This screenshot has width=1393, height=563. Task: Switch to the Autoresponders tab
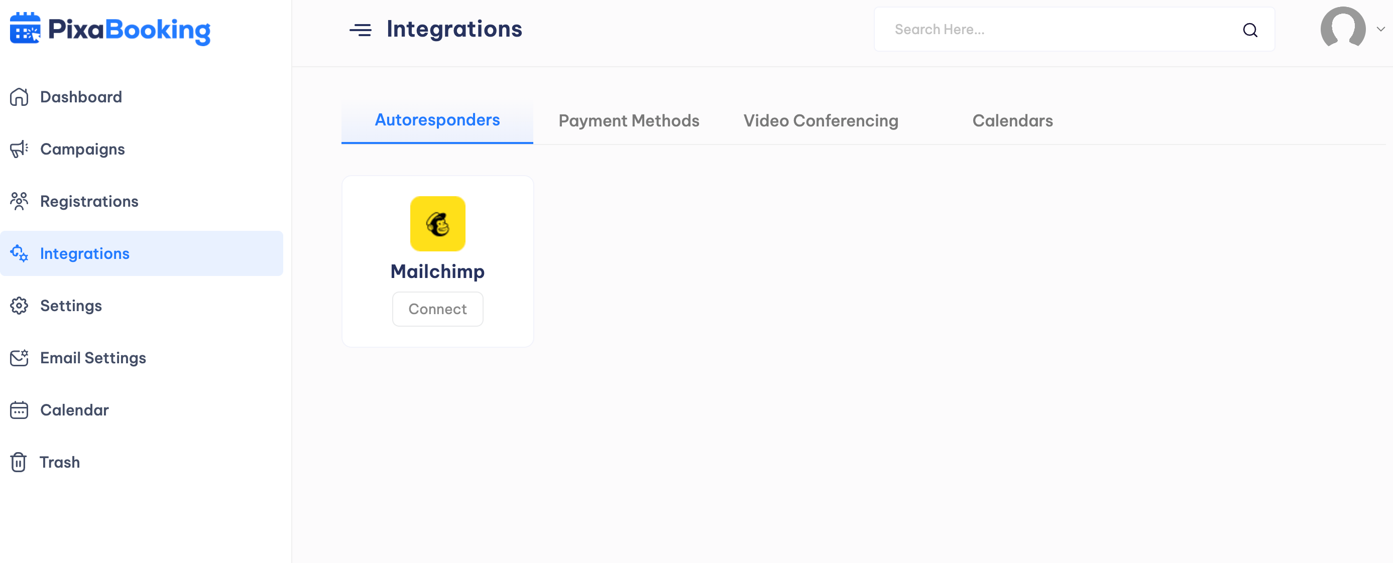[437, 121]
